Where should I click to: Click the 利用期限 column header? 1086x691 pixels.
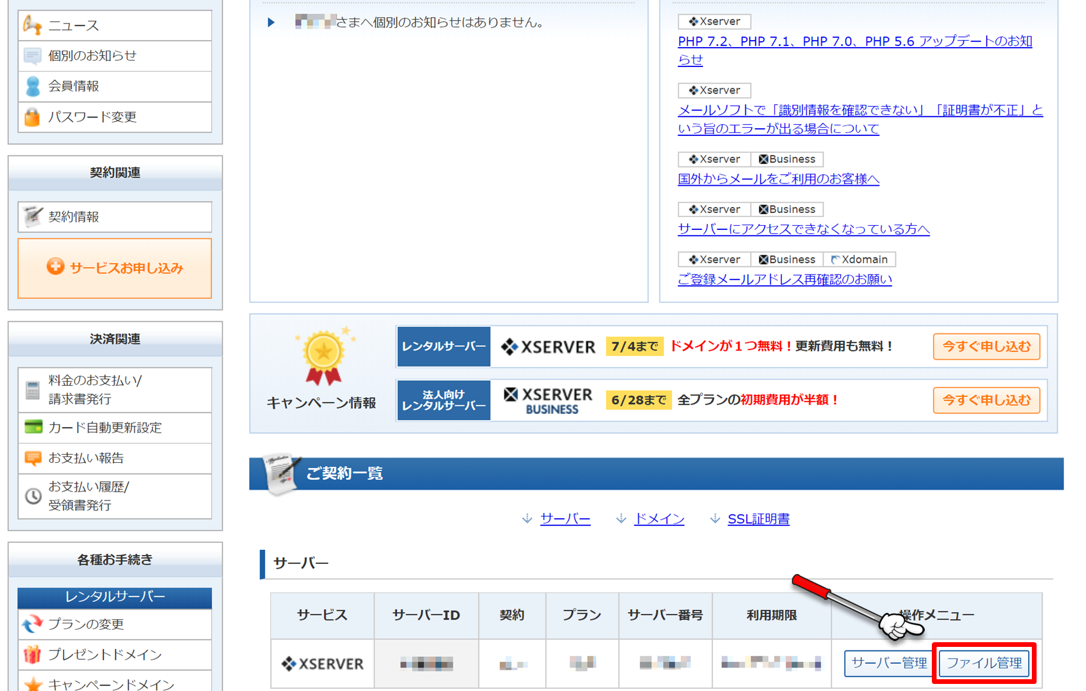coord(771,615)
